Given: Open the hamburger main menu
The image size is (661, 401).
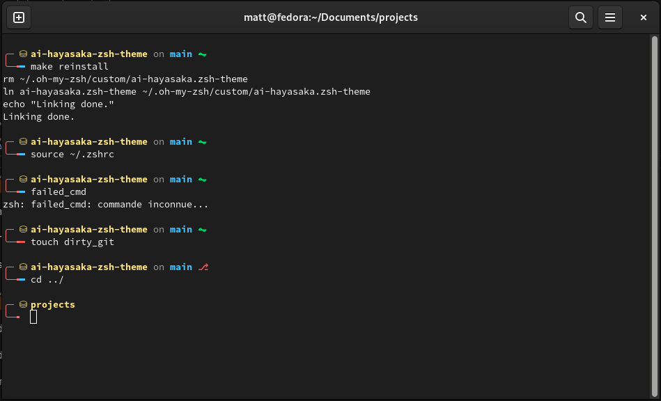Looking at the screenshot, I should coord(609,17).
